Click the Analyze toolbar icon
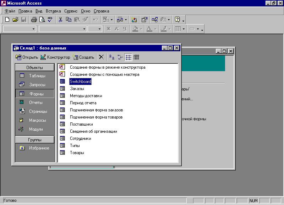 [x=120, y=20]
